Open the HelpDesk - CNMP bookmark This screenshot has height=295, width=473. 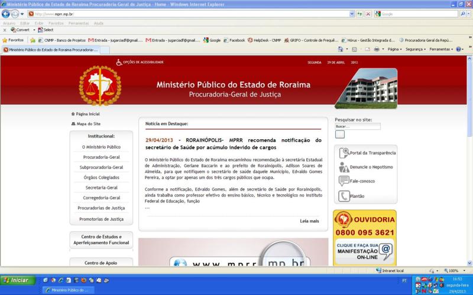(264, 40)
